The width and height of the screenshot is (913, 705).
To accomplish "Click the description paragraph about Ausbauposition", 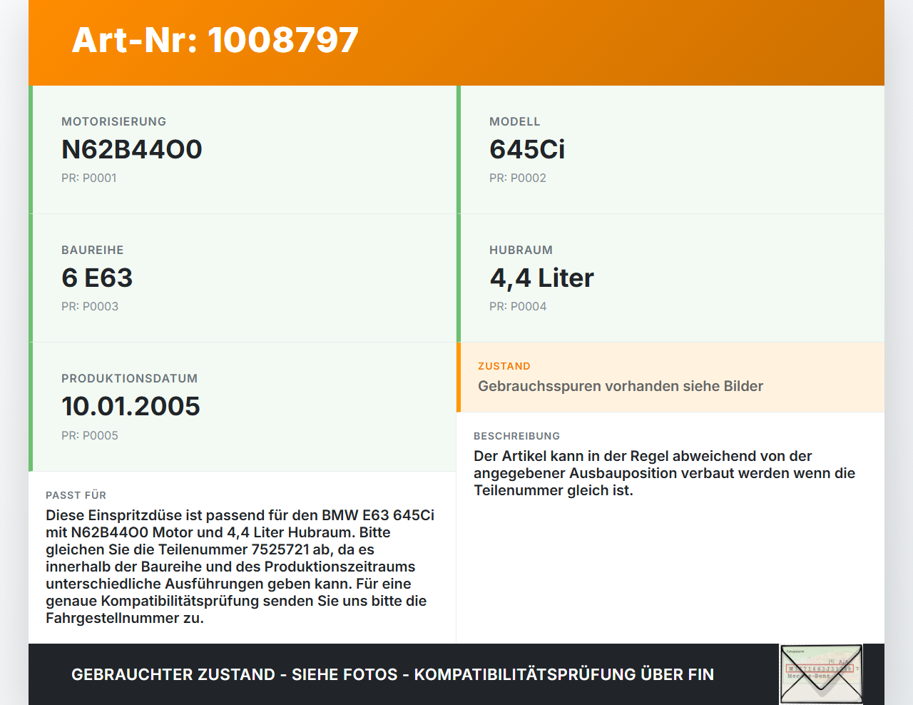I will 664,473.
